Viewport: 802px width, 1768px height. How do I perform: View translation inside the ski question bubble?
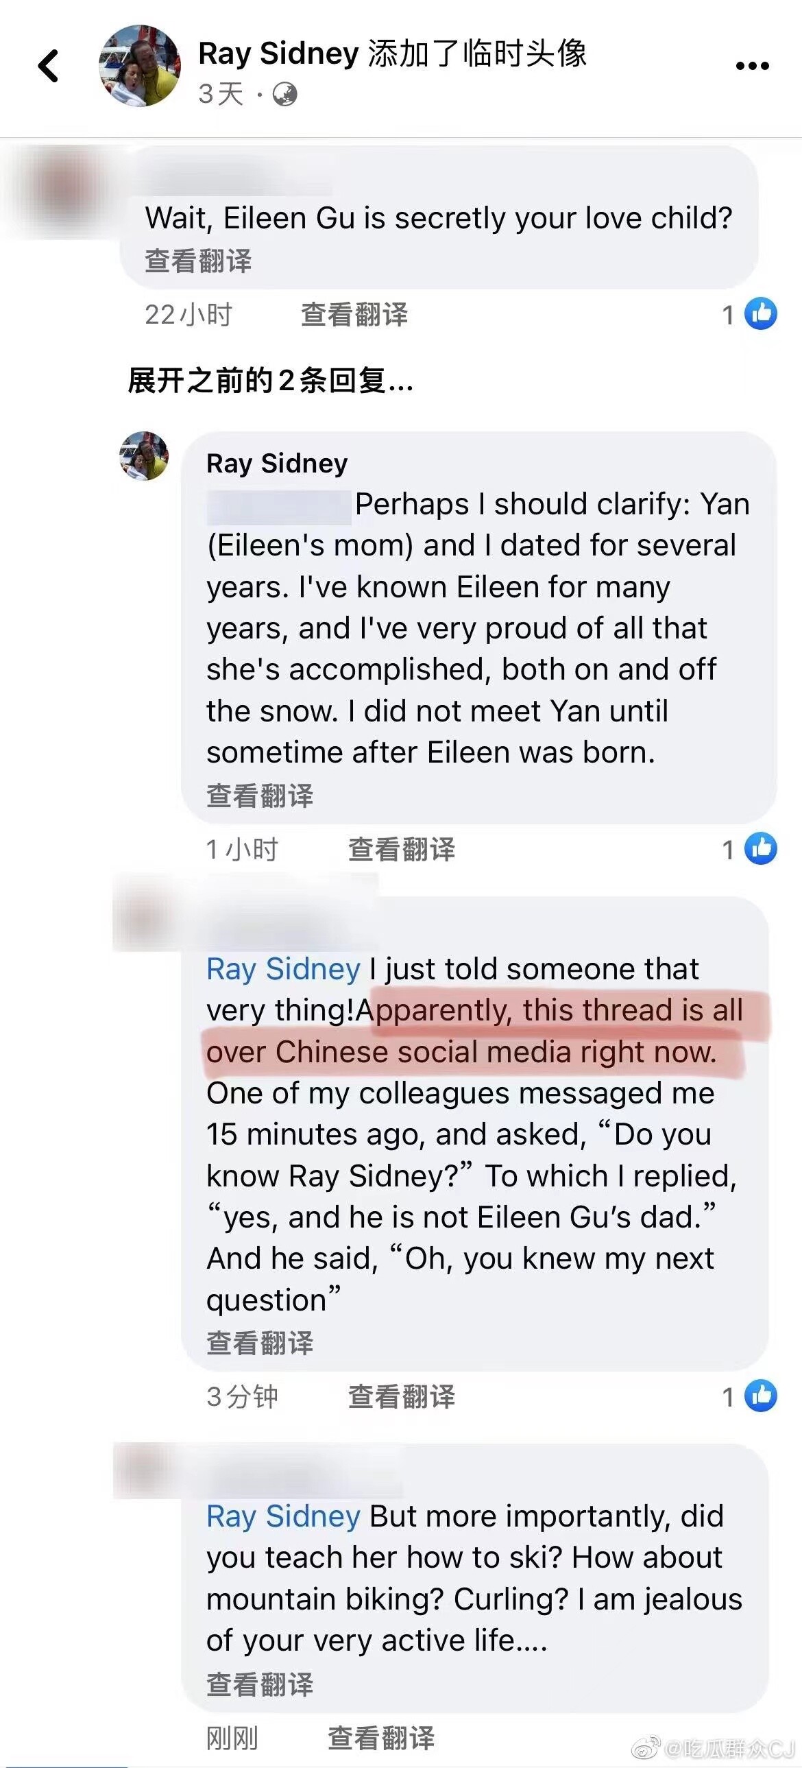260,1684
